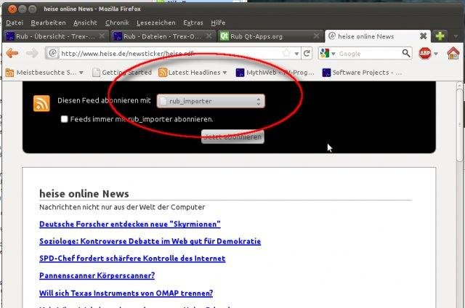Open SPD-Chef fordert schärfere Kontrolle link
Image resolution: width=465 pixels, height=308 pixels.
132,259
